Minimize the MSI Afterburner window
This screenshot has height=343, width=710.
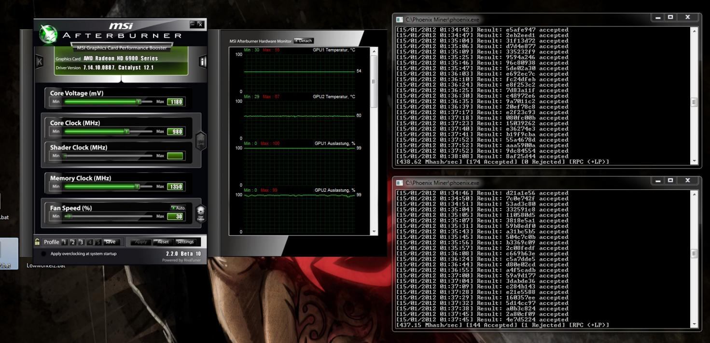[193, 24]
